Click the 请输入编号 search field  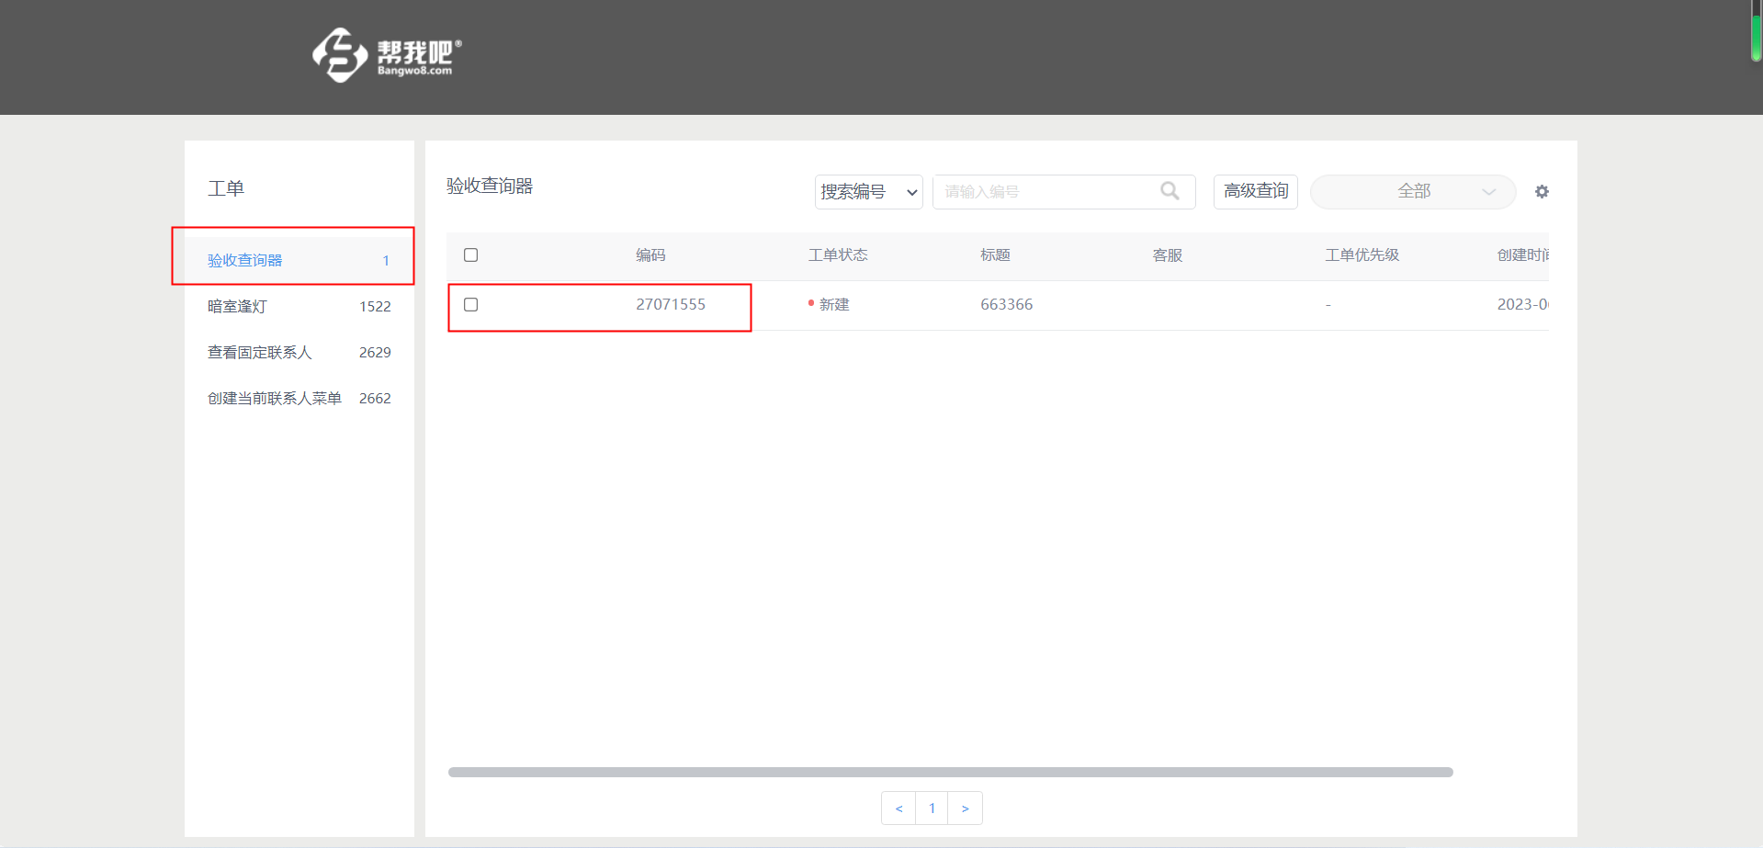(x=1047, y=192)
